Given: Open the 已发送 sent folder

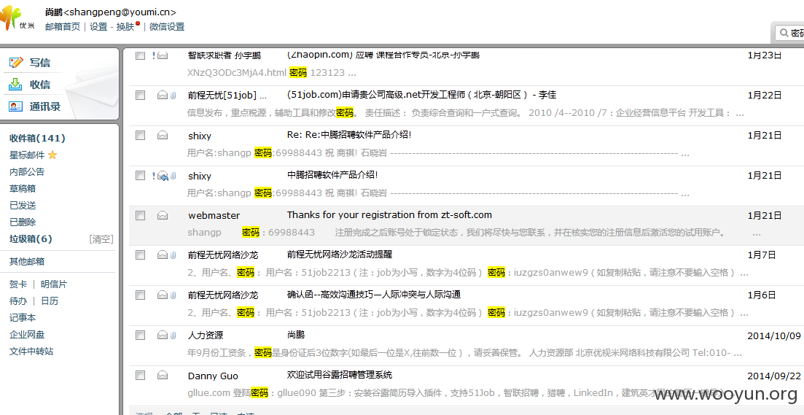Looking at the screenshot, I should point(23,206).
